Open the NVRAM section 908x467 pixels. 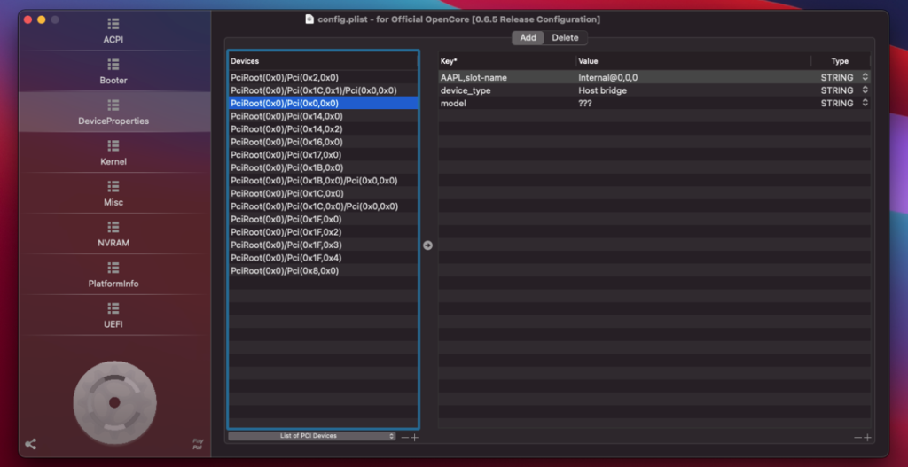[113, 234]
